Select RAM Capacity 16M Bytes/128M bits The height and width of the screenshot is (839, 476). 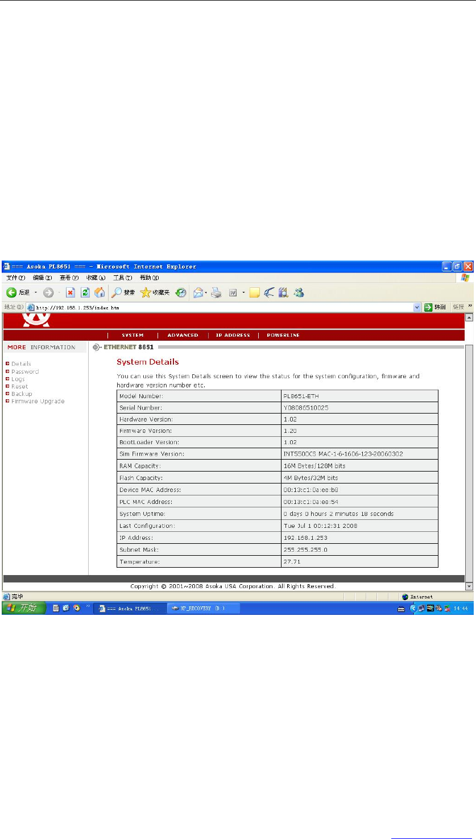pos(314,465)
